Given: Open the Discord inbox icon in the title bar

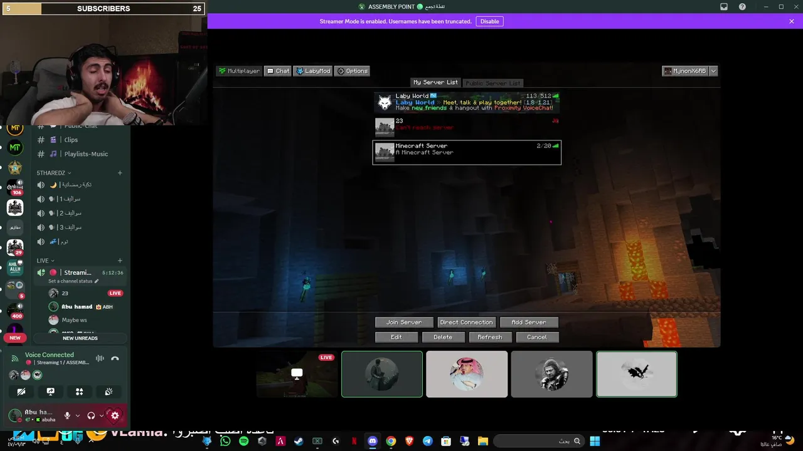Looking at the screenshot, I should coord(724,7).
